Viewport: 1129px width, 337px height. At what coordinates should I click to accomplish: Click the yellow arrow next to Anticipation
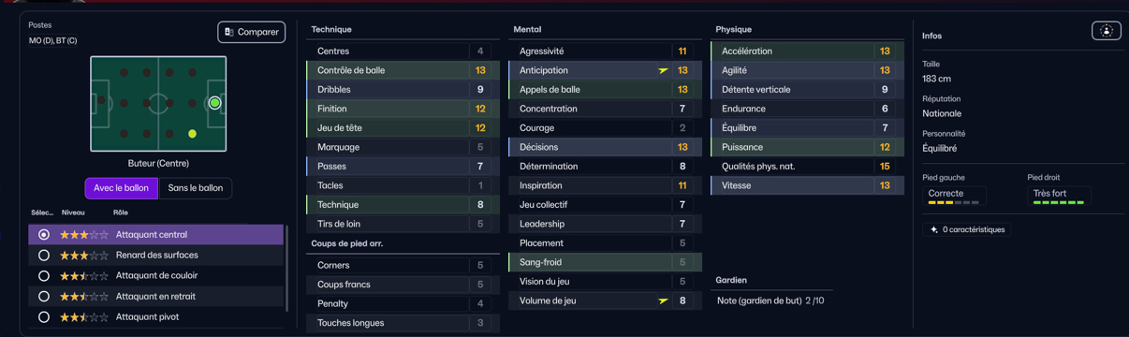coord(663,70)
